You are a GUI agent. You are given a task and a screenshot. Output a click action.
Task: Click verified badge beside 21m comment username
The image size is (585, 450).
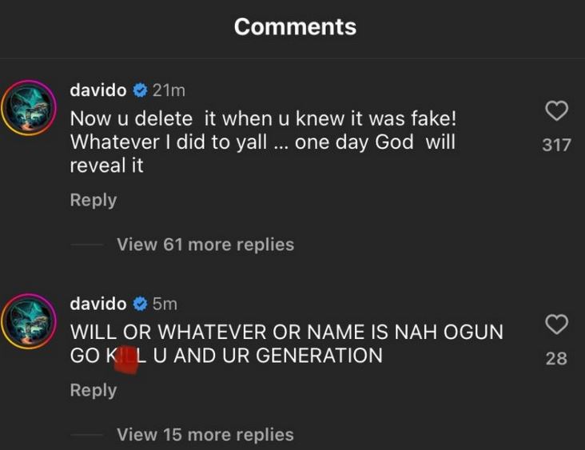(140, 90)
